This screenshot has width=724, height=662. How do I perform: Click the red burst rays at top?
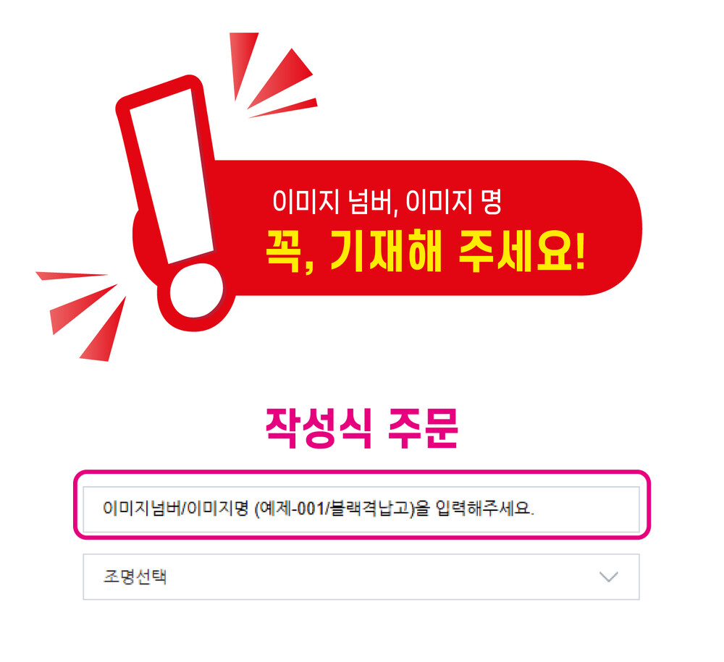[x=274, y=75]
